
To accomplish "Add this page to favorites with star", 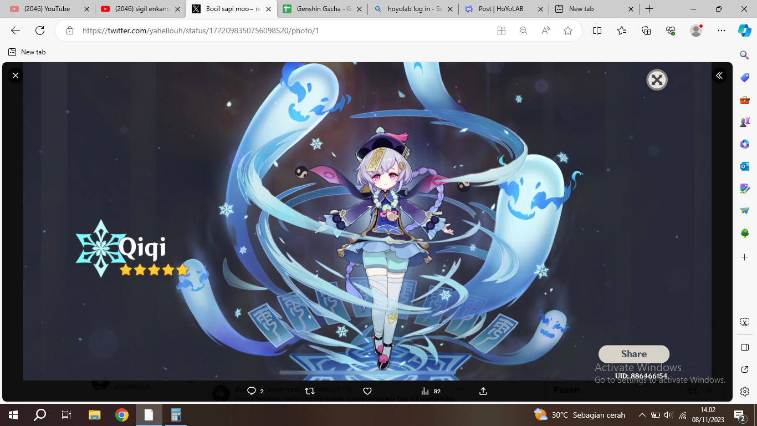I will 568,31.
